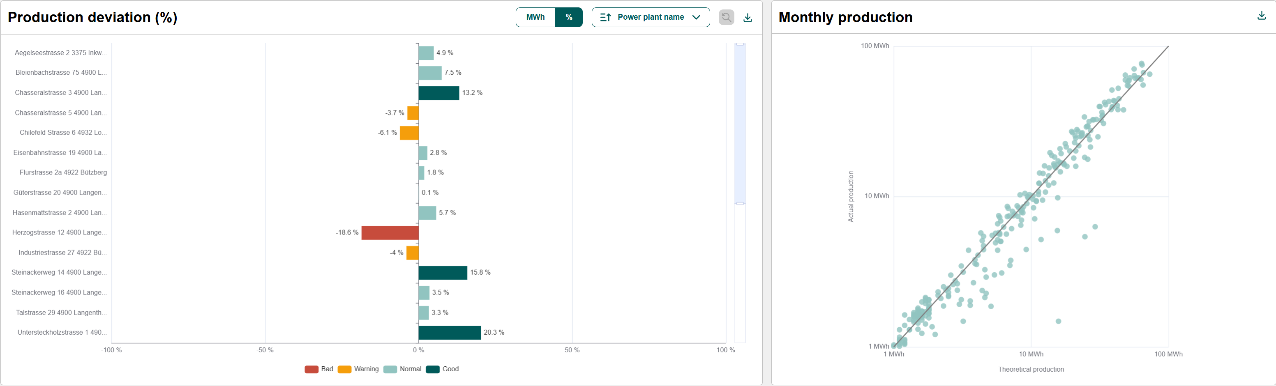Image resolution: width=1276 pixels, height=386 pixels.
Task: Click the dark green Good legend marker
Action: (x=432, y=369)
